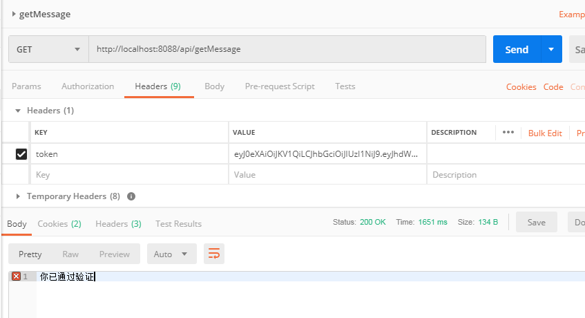This screenshot has height=318, width=585.
Task: Select Pretty response view
Action: pos(30,254)
